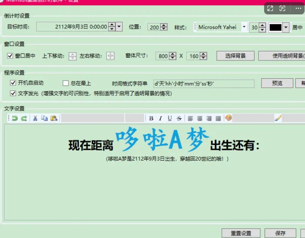
Task: Open the black font color dropdown arrow
Action: coord(286,27)
